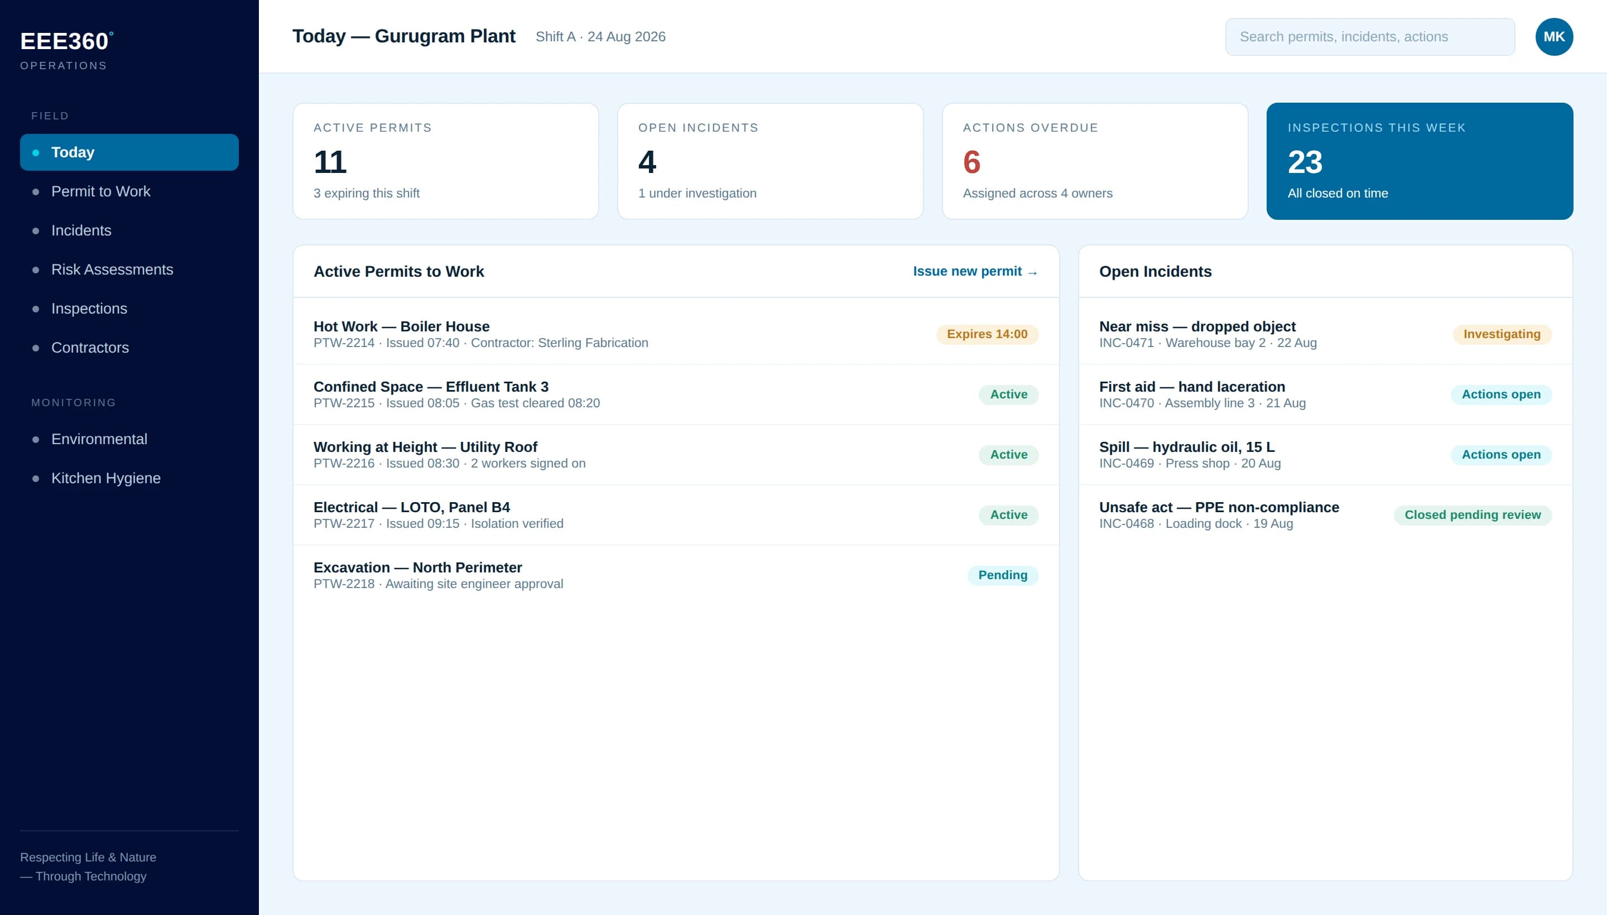Click Issue new permit link

click(x=975, y=271)
